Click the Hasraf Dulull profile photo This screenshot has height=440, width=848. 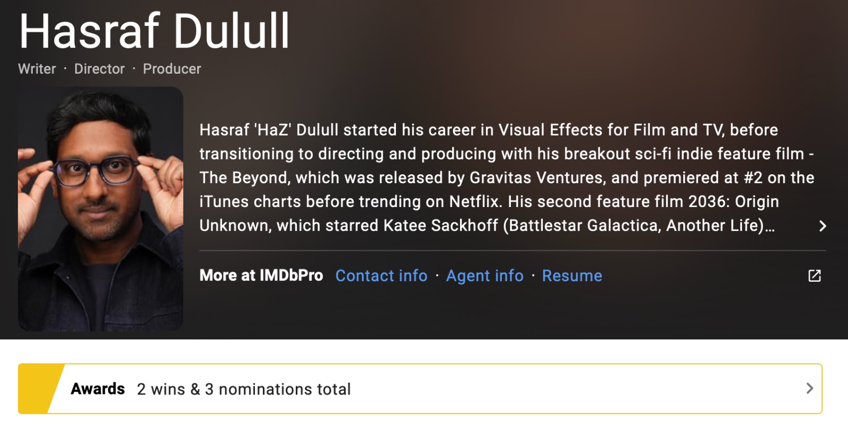pyautogui.click(x=101, y=209)
